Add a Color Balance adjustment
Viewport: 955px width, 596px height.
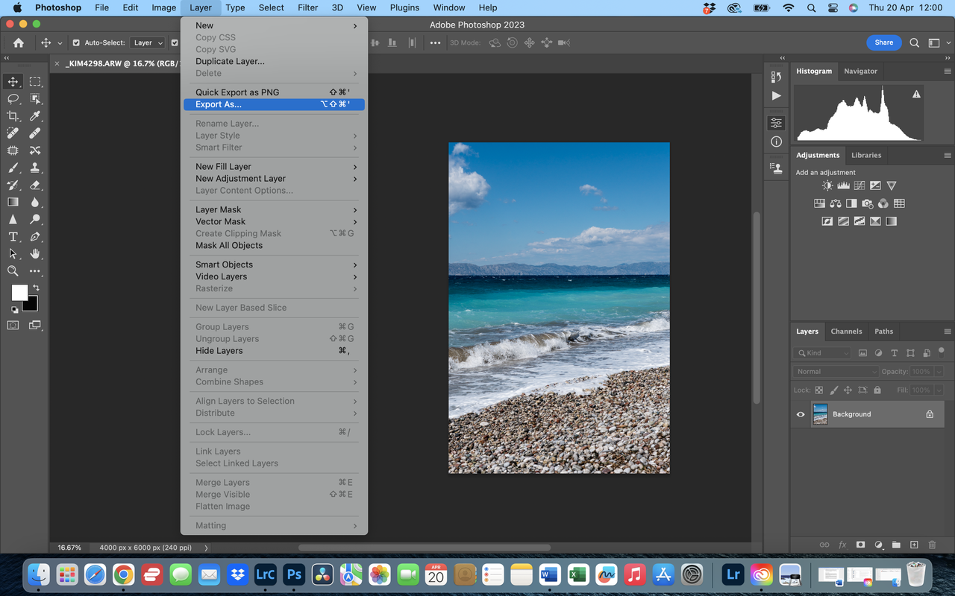(835, 203)
